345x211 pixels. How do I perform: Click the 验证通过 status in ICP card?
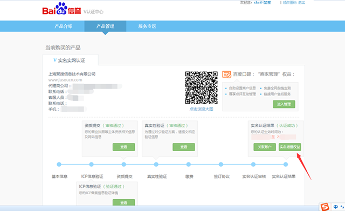[114, 186]
